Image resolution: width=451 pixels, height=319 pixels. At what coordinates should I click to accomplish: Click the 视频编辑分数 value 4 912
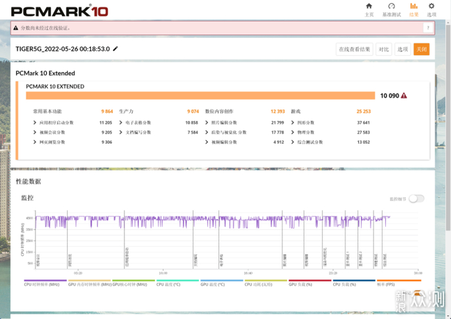tap(279, 142)
